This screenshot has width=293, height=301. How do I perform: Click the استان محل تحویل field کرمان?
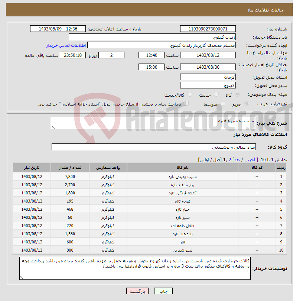click(208, 77)
